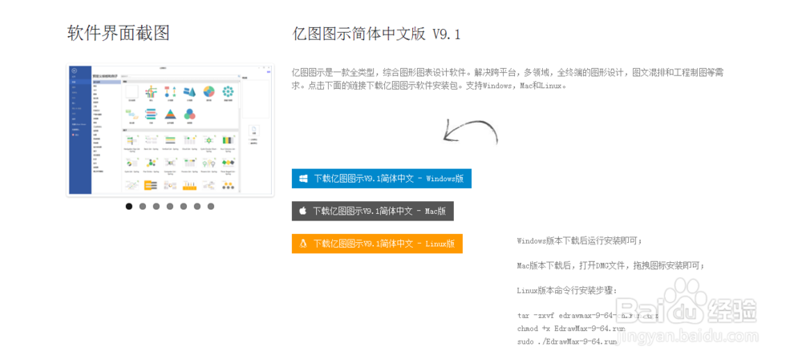This screenshot has height=363, width=802.
Task: Select the sixth carousel dot
Action: pyautogui.click(x=197, y=206)
